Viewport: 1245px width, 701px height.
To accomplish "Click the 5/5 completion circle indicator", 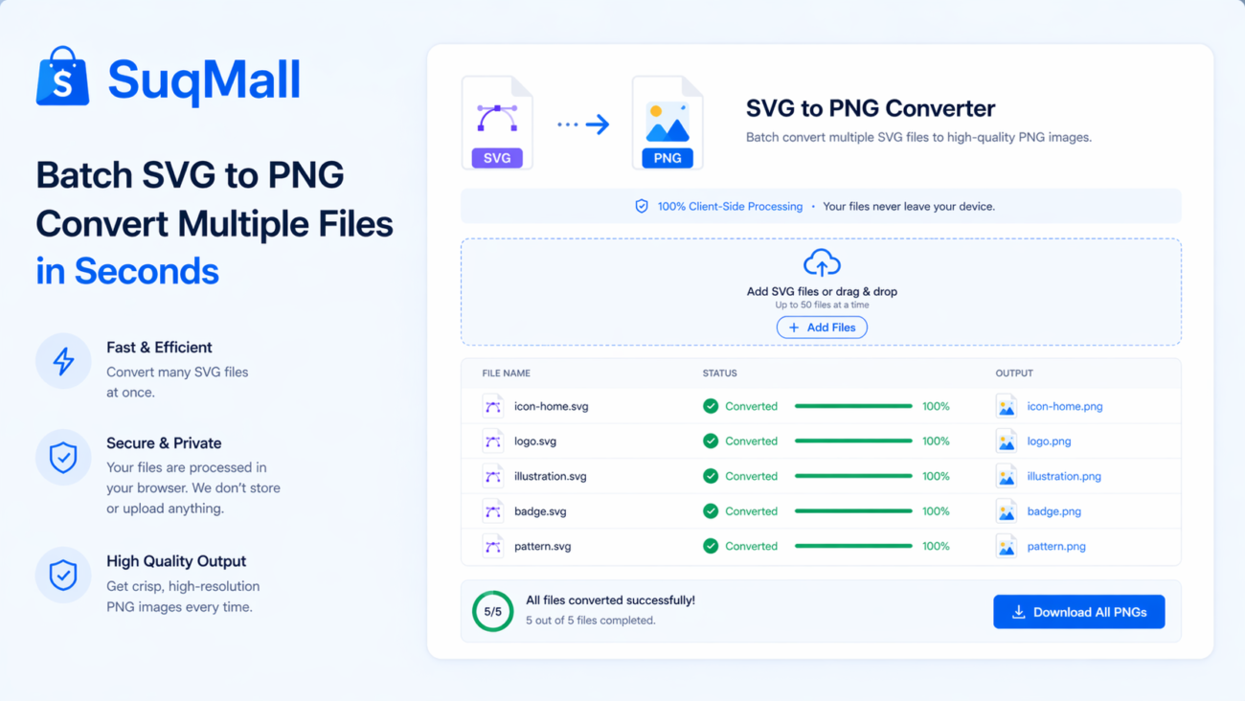I will pos(491,611).
